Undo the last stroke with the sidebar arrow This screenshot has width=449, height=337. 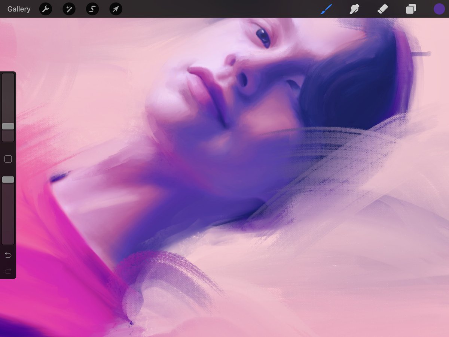pos(8,255)
